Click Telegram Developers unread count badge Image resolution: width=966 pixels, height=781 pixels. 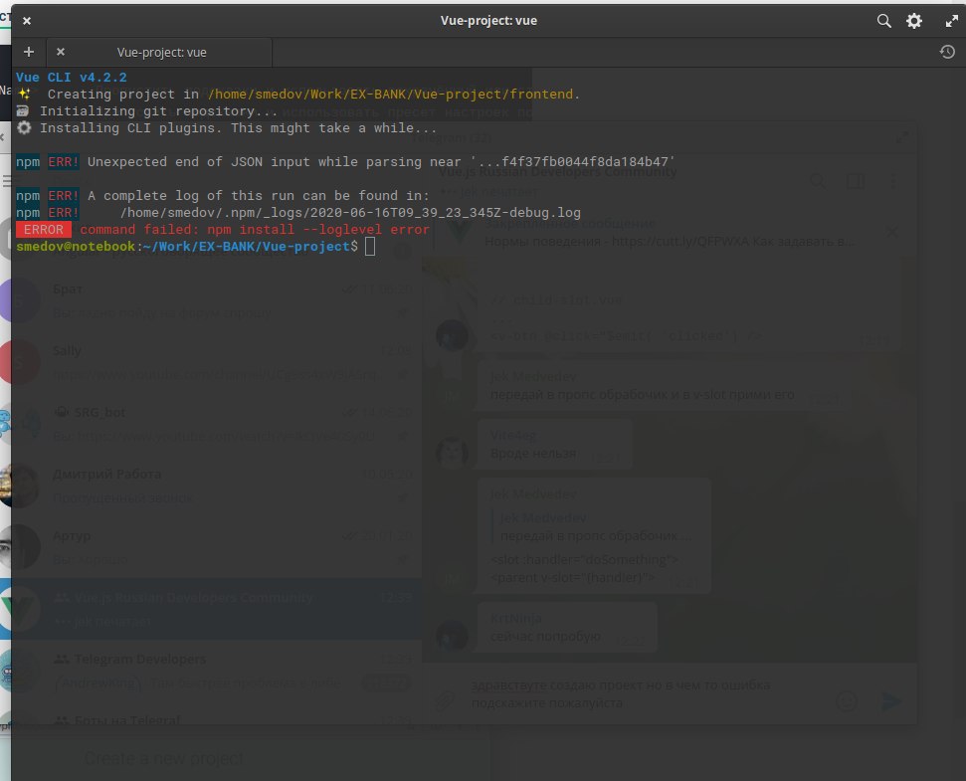tap(386, 683)
